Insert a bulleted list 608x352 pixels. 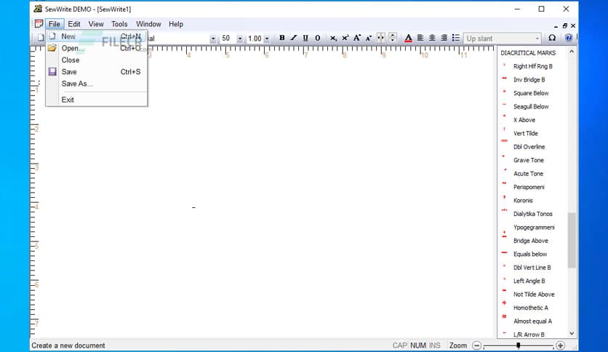455,38
